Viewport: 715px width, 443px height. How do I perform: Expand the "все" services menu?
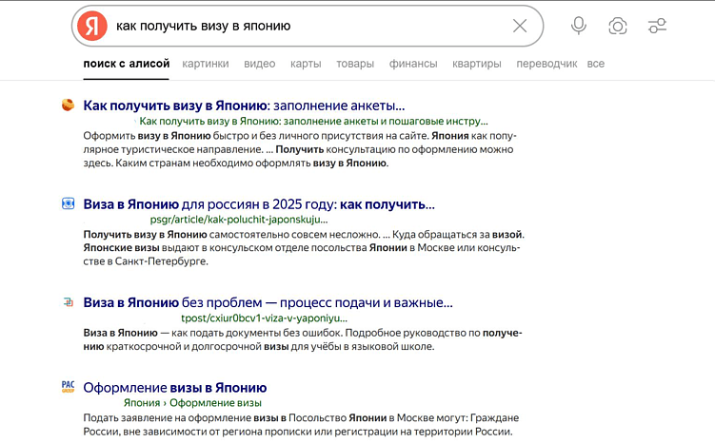(596, 64)
